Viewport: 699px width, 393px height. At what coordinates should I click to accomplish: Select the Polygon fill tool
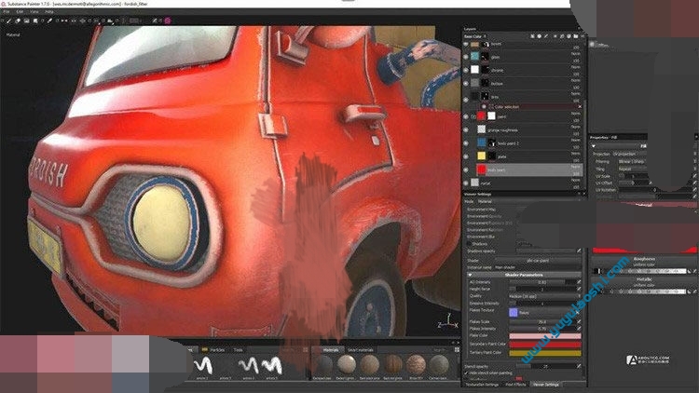(35, 20)
